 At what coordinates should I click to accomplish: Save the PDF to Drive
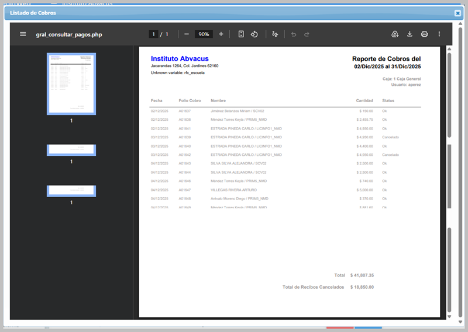pyautogui.click(x=395, y=34)
